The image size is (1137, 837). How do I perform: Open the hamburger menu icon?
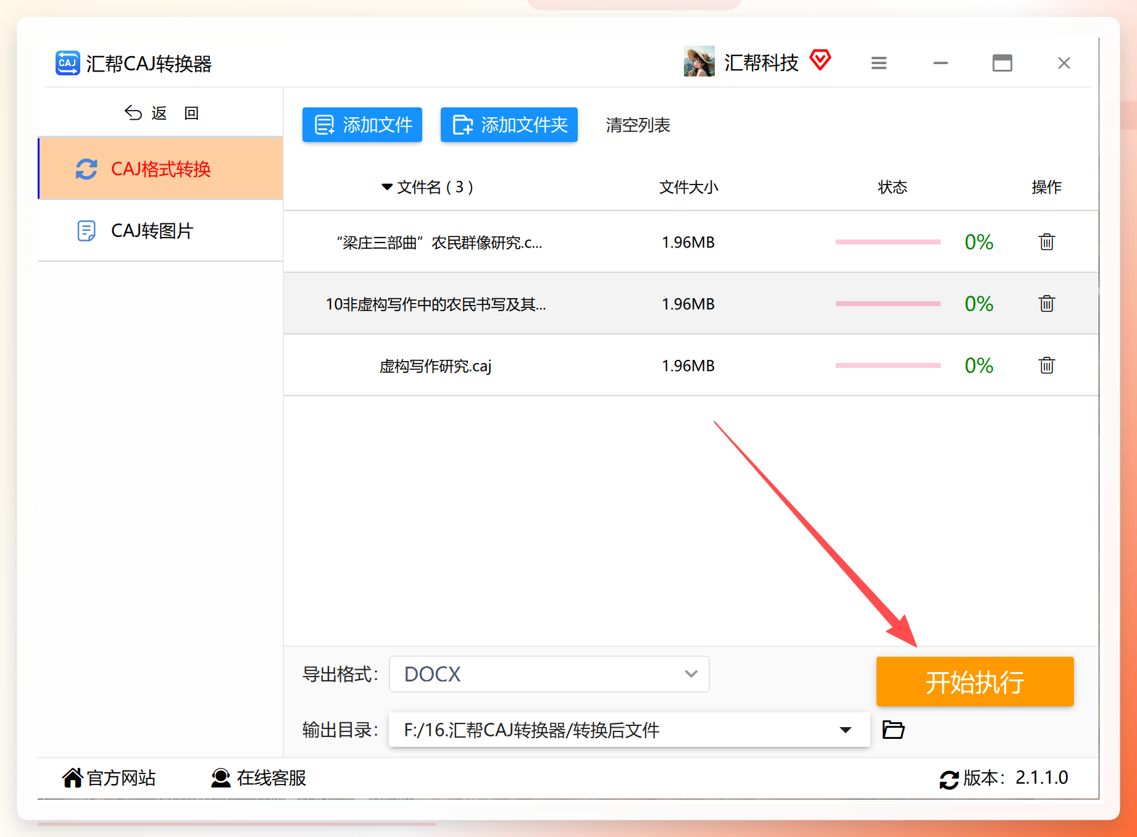tap(879, 63)
